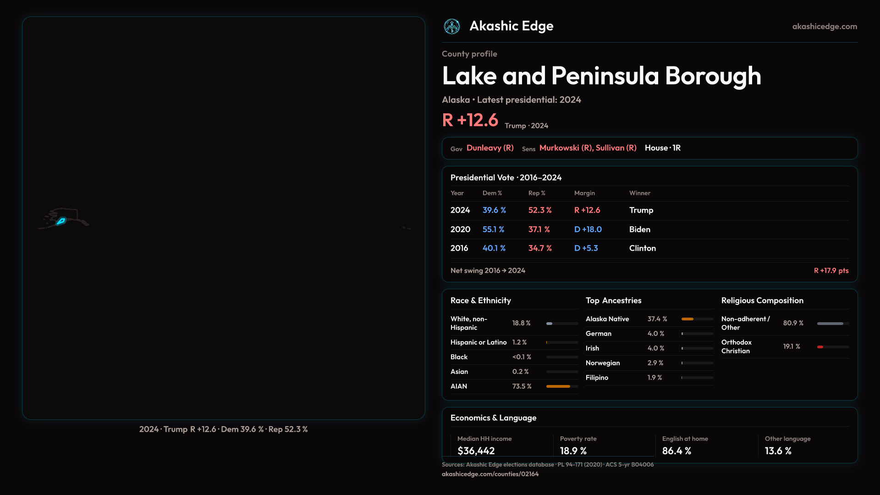Click the Poverty rate 18.9 % figure
This screenshot has height=495, width=880.
573,451
